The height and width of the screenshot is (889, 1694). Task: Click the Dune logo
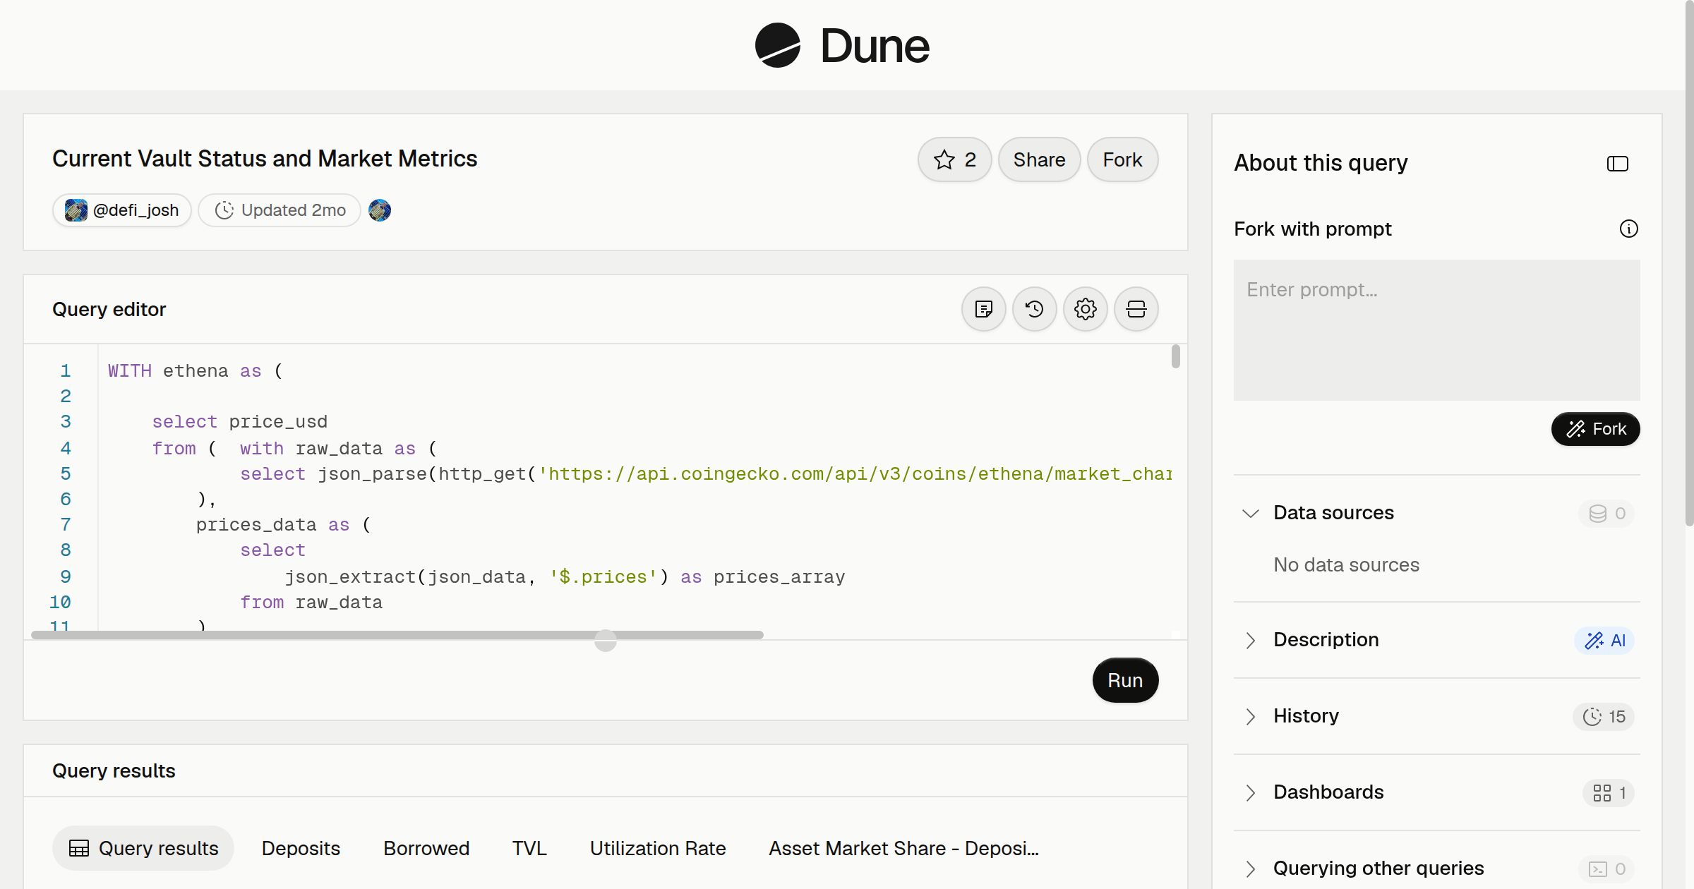(842, 45)
